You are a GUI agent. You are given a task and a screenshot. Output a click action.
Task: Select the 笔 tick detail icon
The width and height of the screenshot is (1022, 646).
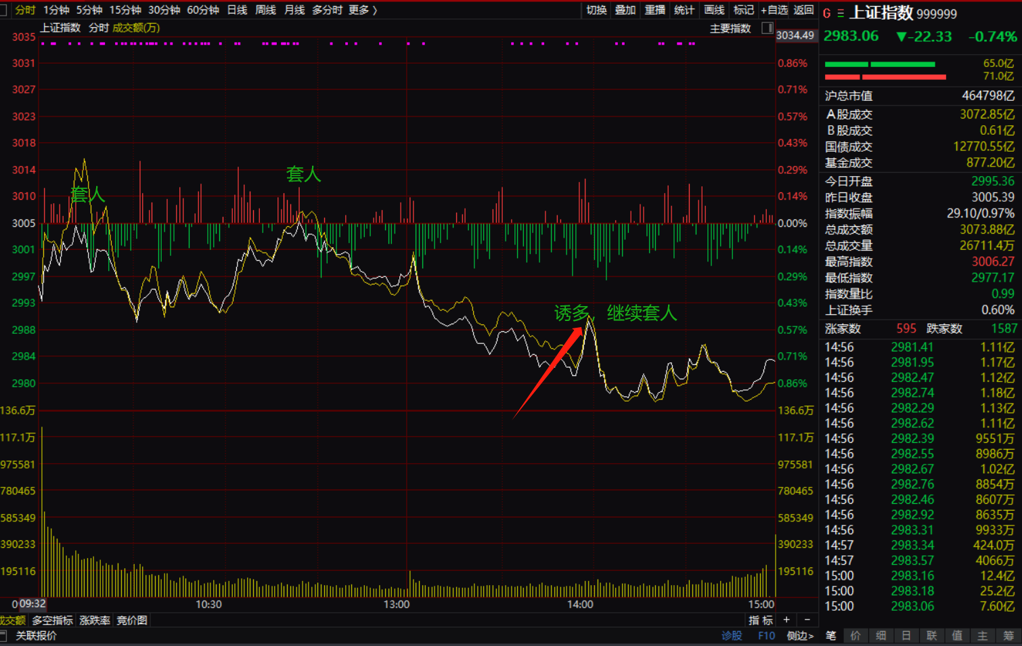pyautogui.click(x=831, y=635)
